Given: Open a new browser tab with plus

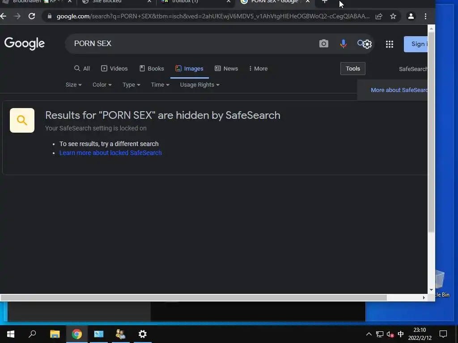Looking at the screenshot, I should (324, 1).
